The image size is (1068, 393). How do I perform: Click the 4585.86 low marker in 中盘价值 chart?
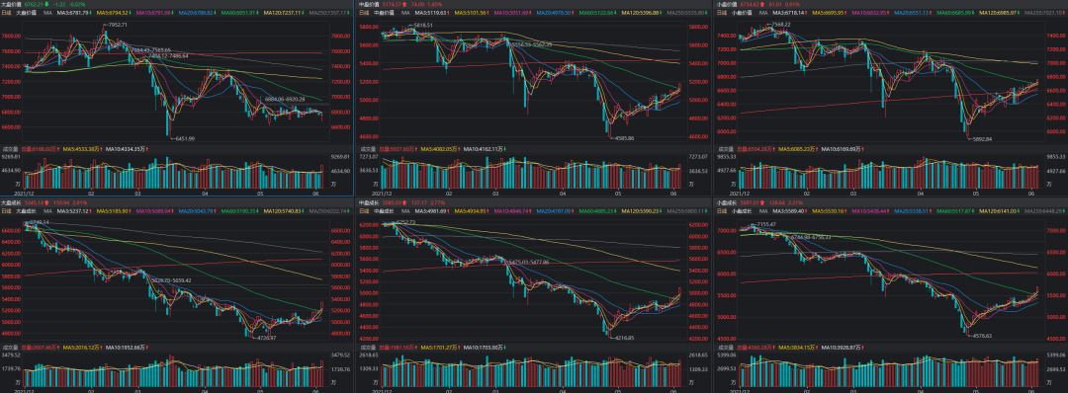(x=623, y=138)
